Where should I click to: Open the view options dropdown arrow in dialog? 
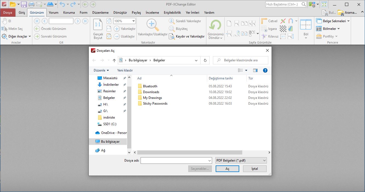tap(246, 70)
